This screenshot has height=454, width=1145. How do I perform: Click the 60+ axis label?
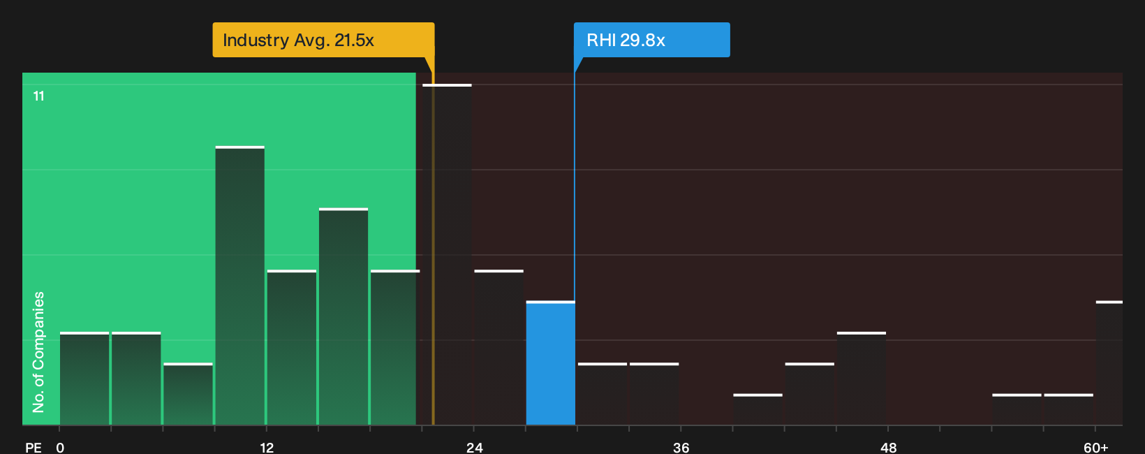point(1095,448)
